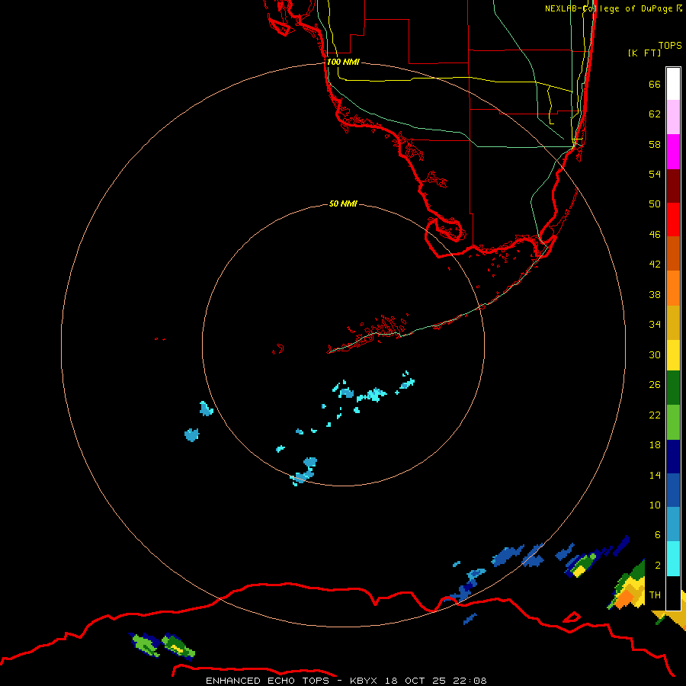The width and height of the screenshot is (686, 686).
Task: Click the magenta 58 kft legend swatch
Action: [673, 152]
